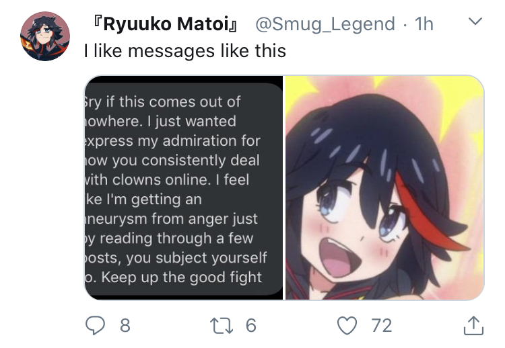Expand the tweet options chevron menu
This screenshot has height=348, width=505.
(475, 21)
